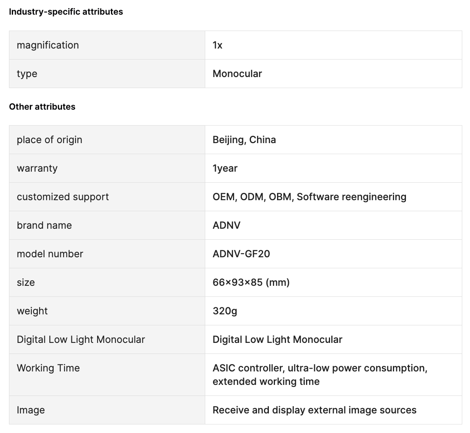Viewport: 470px width, 433px height.
Task: Click "Receive and display external image sources" text
Action: coord(314,410)
